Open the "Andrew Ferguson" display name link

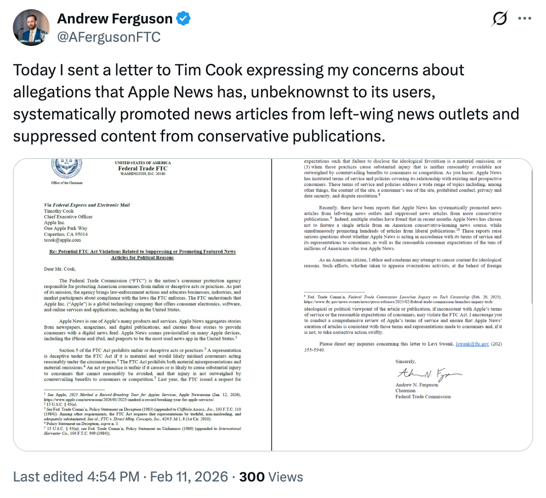pyautogui.click(x=114, y=19)
